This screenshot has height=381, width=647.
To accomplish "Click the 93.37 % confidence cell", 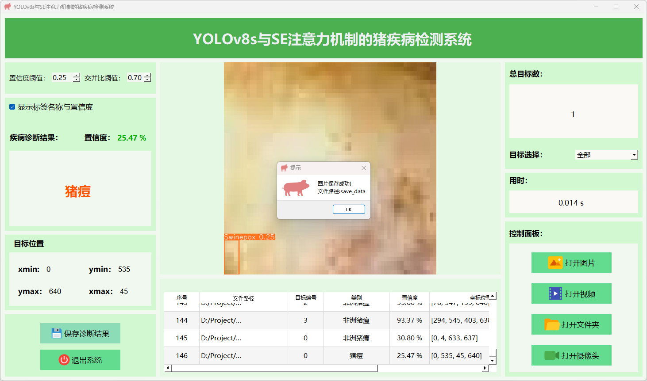I will tap(409, 320).
